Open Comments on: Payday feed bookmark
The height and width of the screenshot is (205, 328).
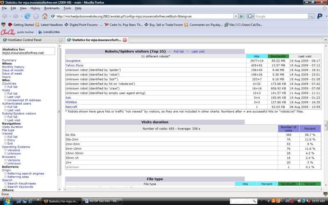click(x=203, y=25)
